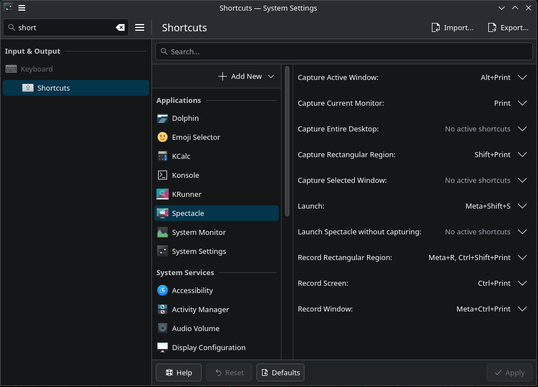This screenshot has height=387, width=538.
Task: Click the KCalc calculator icon
Action: coord(162,156)
